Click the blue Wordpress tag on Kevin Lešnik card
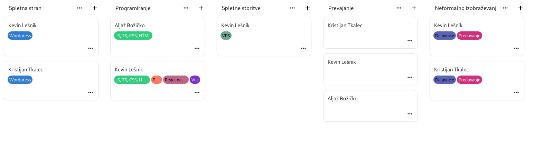The height and width of the screenshot is (159, 544). point(20,36)
